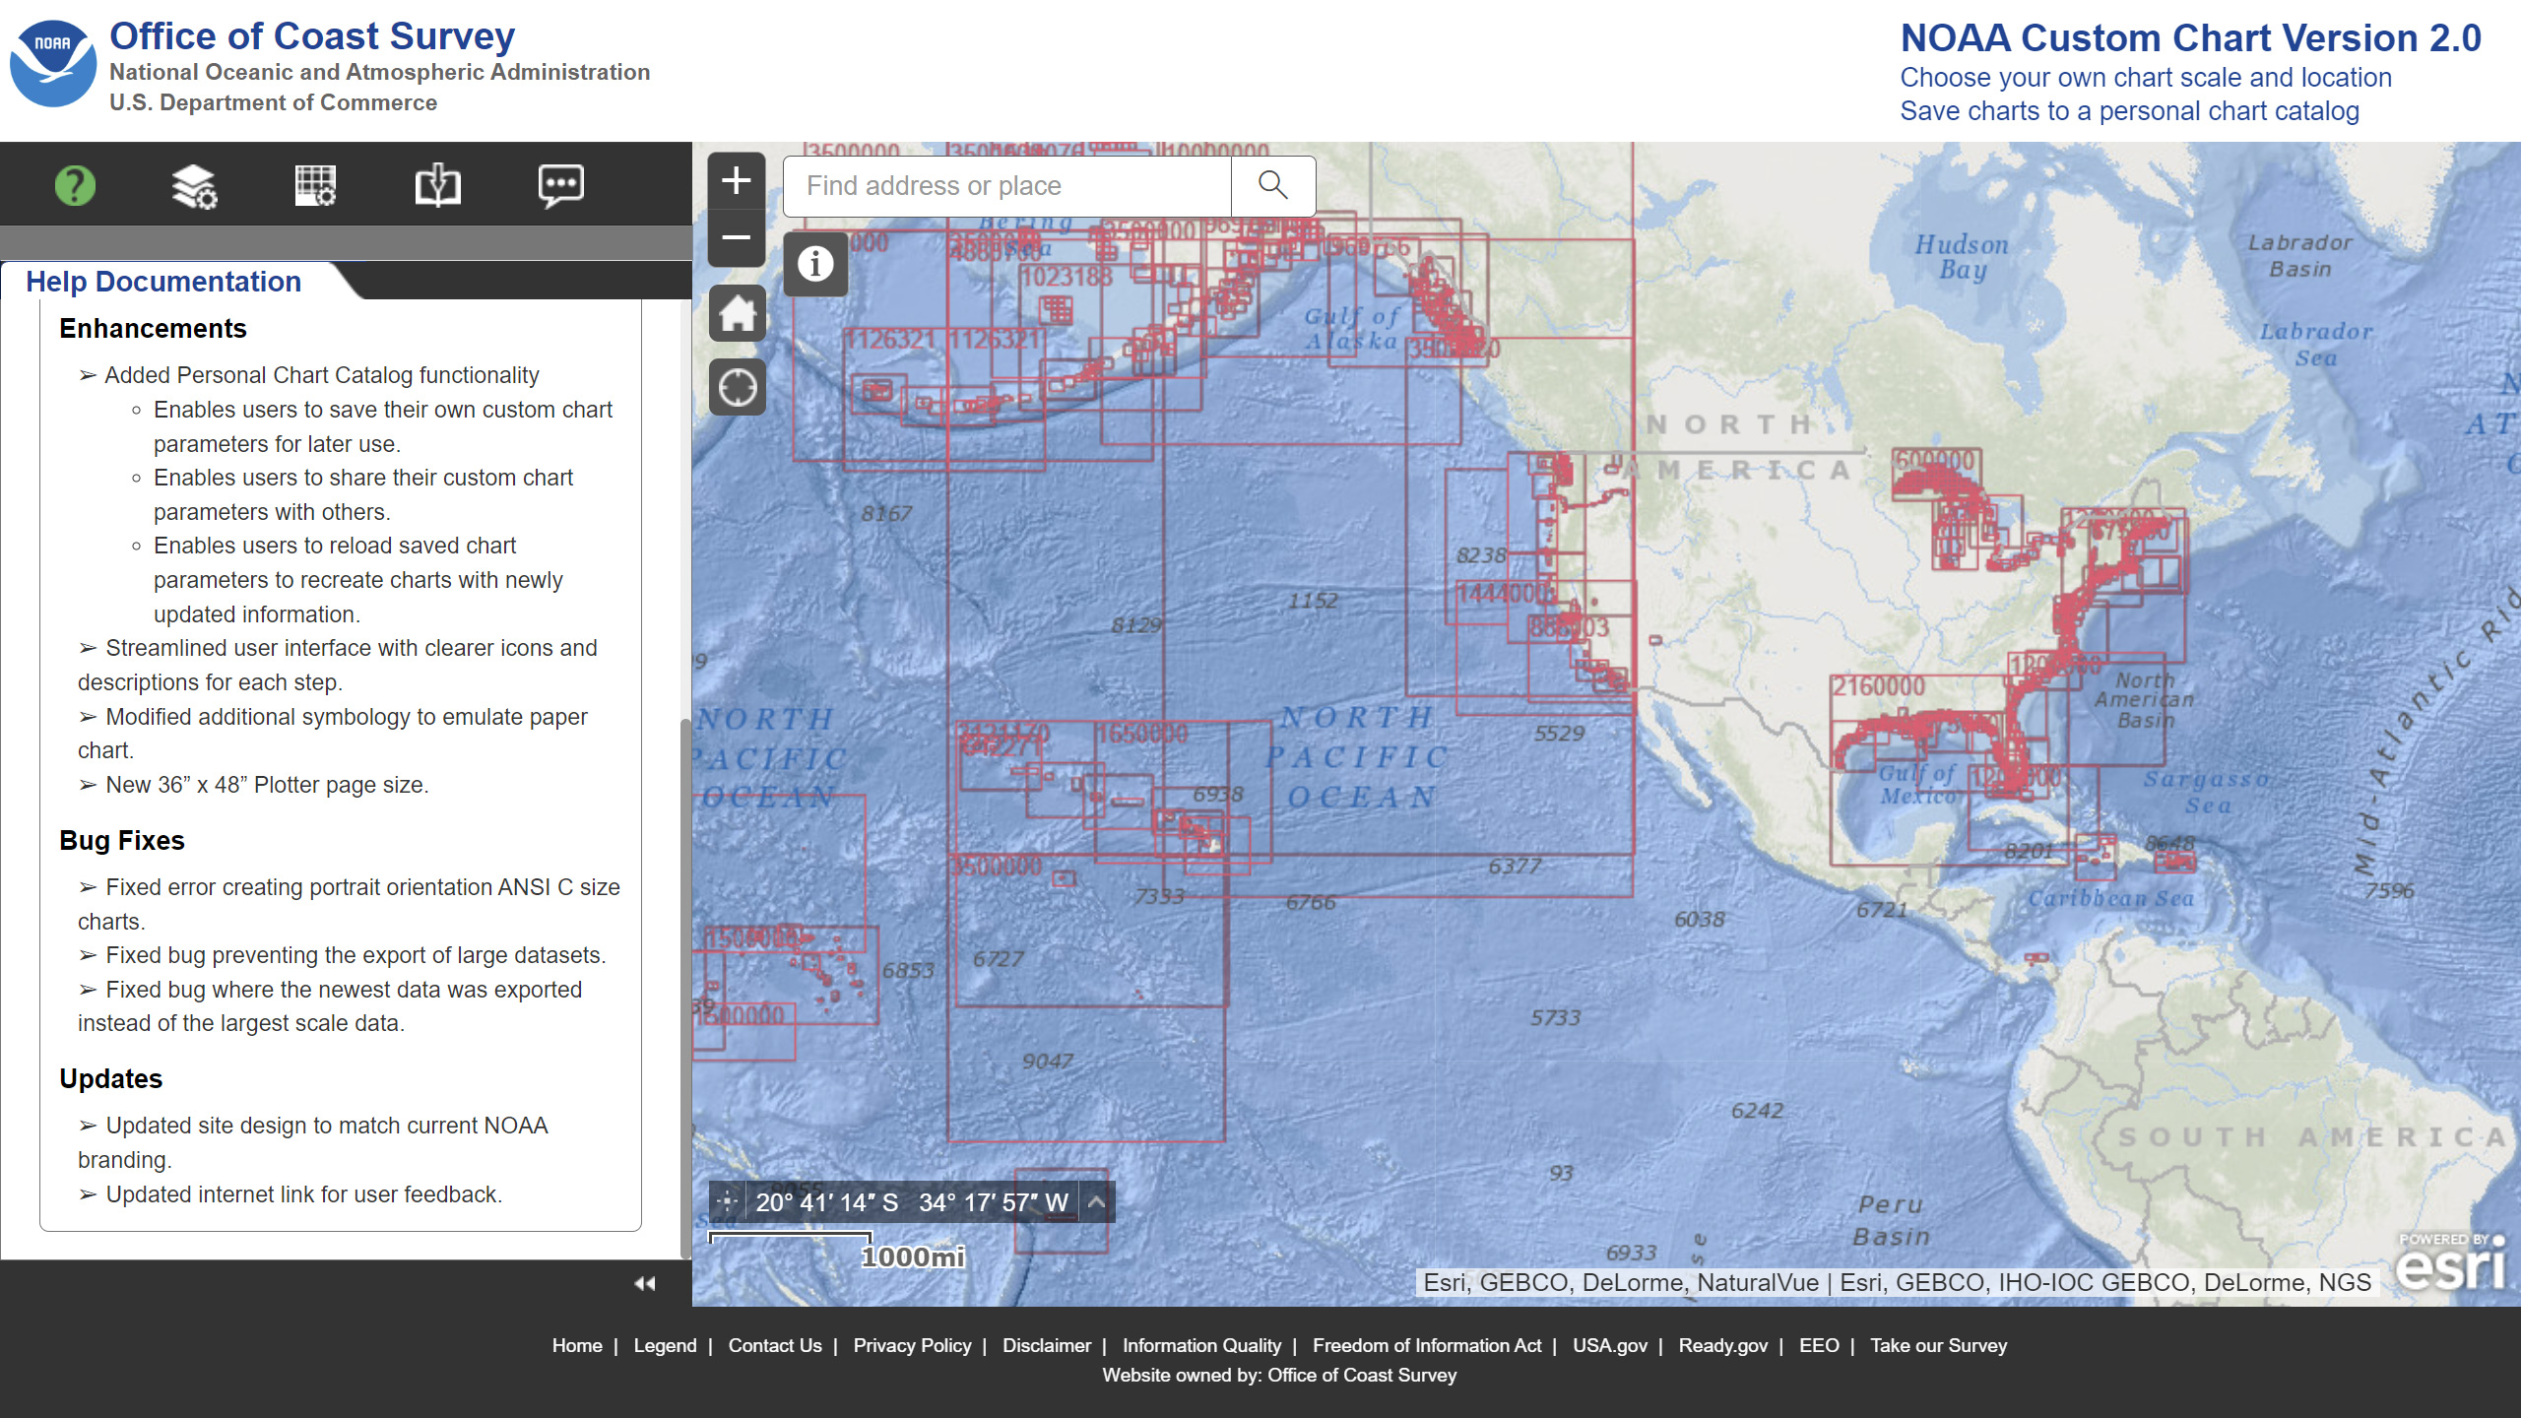Open the Contact Us footer link

pyautogui.click(x=775, y=1345)
